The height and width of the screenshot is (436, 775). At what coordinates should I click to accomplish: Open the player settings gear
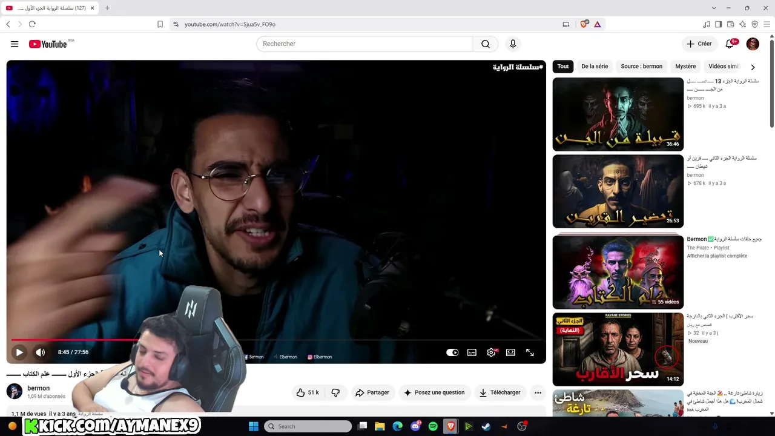[491, 352]
